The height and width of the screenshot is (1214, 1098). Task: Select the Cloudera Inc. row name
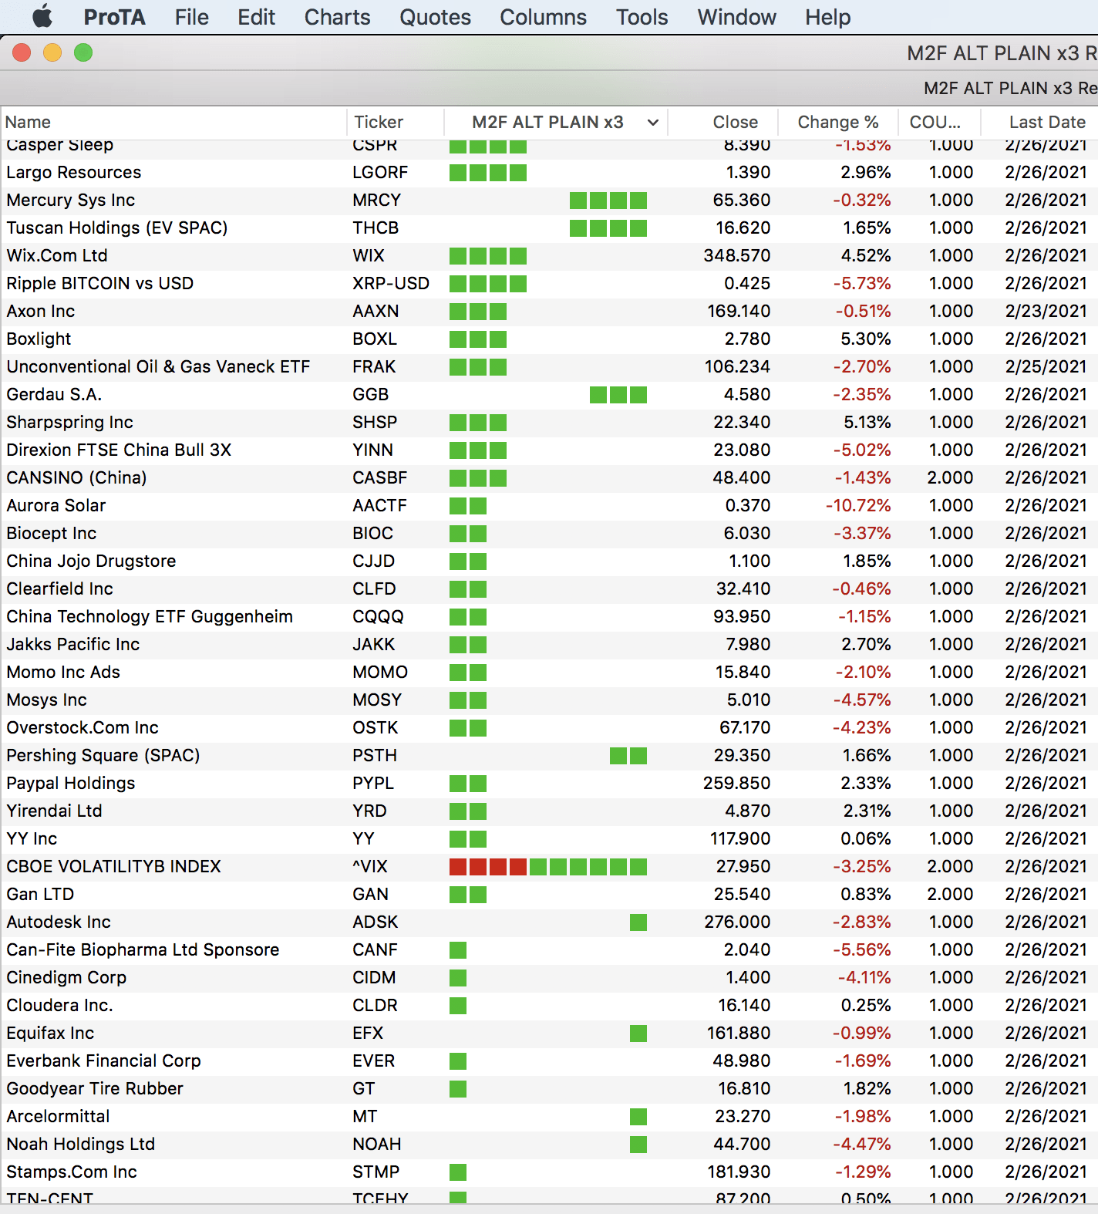pyautogui.click(x=59, y=1005)
